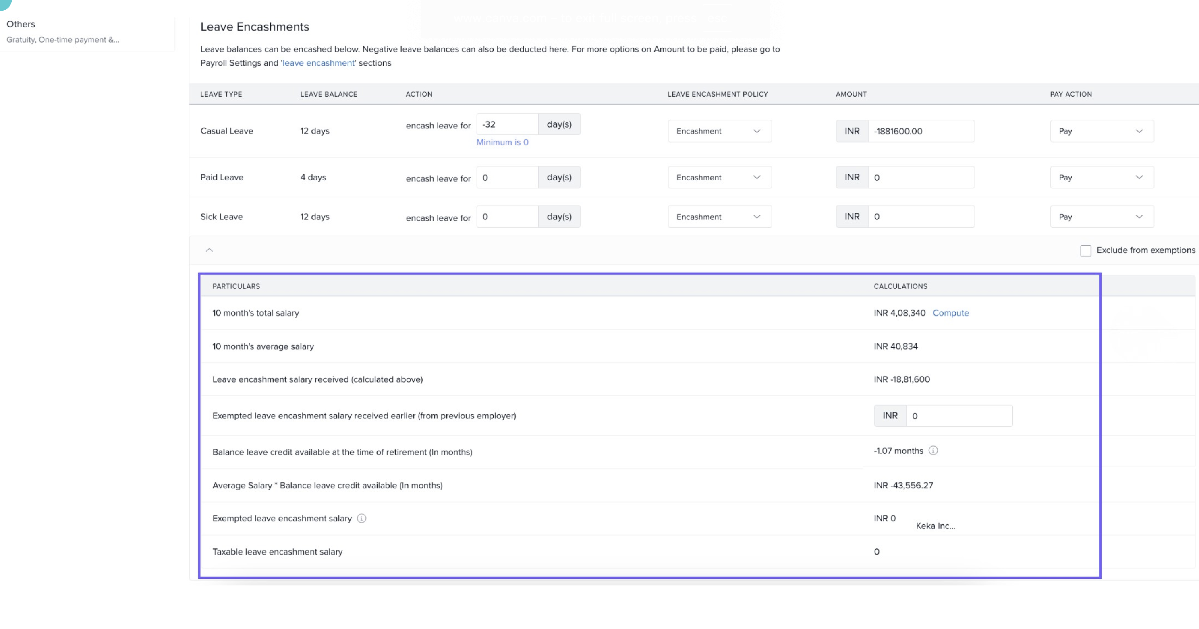Collapse the calculation details chevron

tap(210, 250)
